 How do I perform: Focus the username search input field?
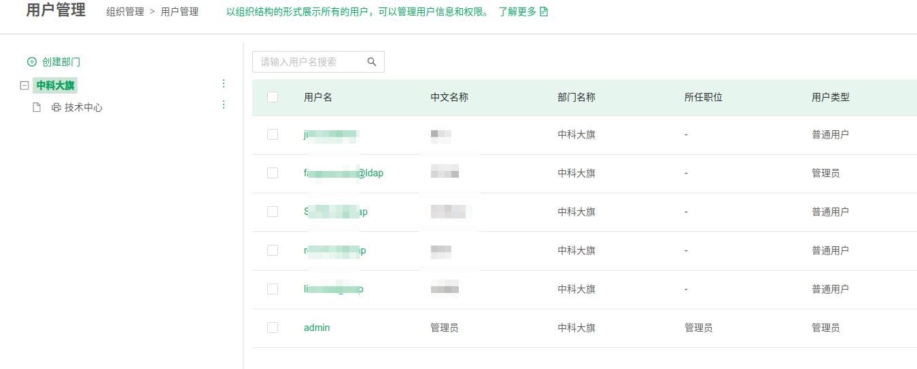(309, 62)
